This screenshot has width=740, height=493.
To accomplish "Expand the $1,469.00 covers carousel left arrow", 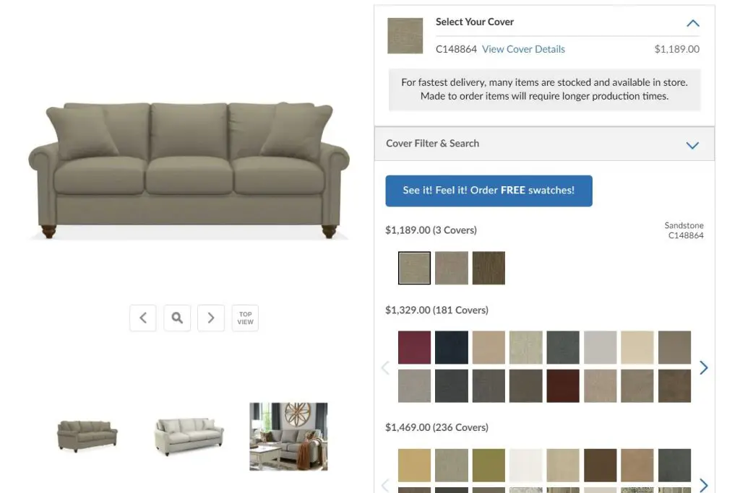I will (x=385, y=484).
